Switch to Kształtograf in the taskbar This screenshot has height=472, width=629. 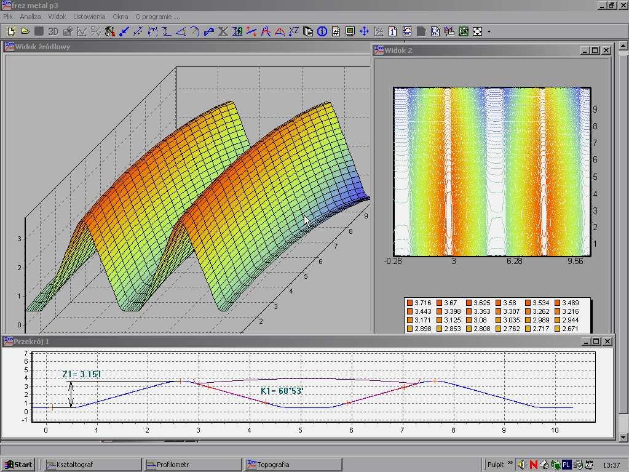pos(93,465)
